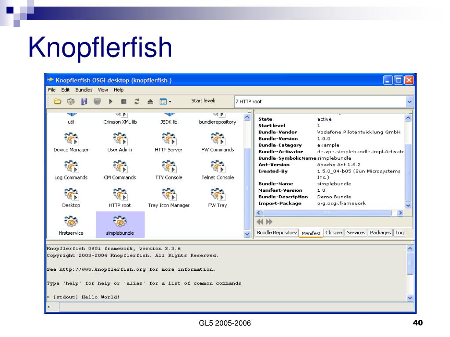Click the Import-Package value org.osgi.framework
450x337 pixels.
coord(341,204)
